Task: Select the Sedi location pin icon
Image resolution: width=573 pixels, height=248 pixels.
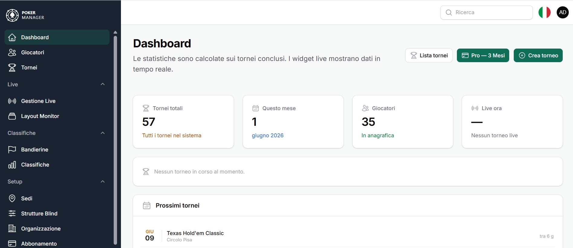Action: click(x=12, y=198)
